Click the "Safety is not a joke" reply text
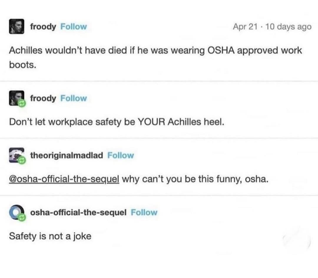 tap(50, 236)
